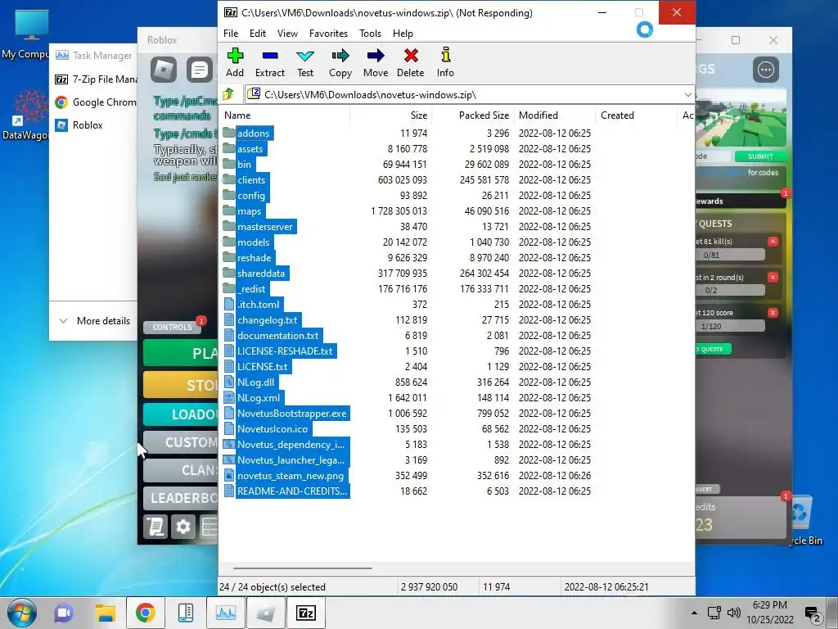Image resolution: width=838 pixels, height=629 pixels.
Task: Click the Move toolbar icon
Action: [x=376, y=62]
